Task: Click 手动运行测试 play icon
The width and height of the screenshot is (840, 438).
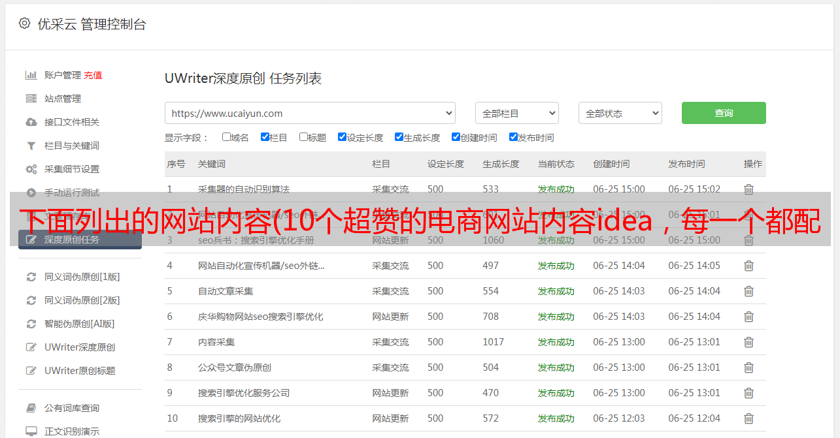Action: click(x=31, y=193)
